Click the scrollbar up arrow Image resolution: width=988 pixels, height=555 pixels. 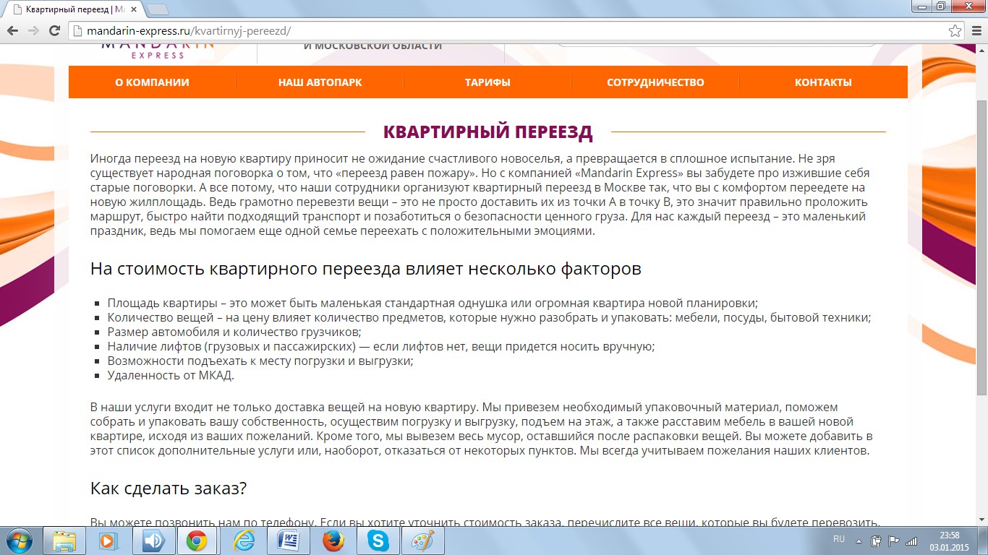(981, 51)
